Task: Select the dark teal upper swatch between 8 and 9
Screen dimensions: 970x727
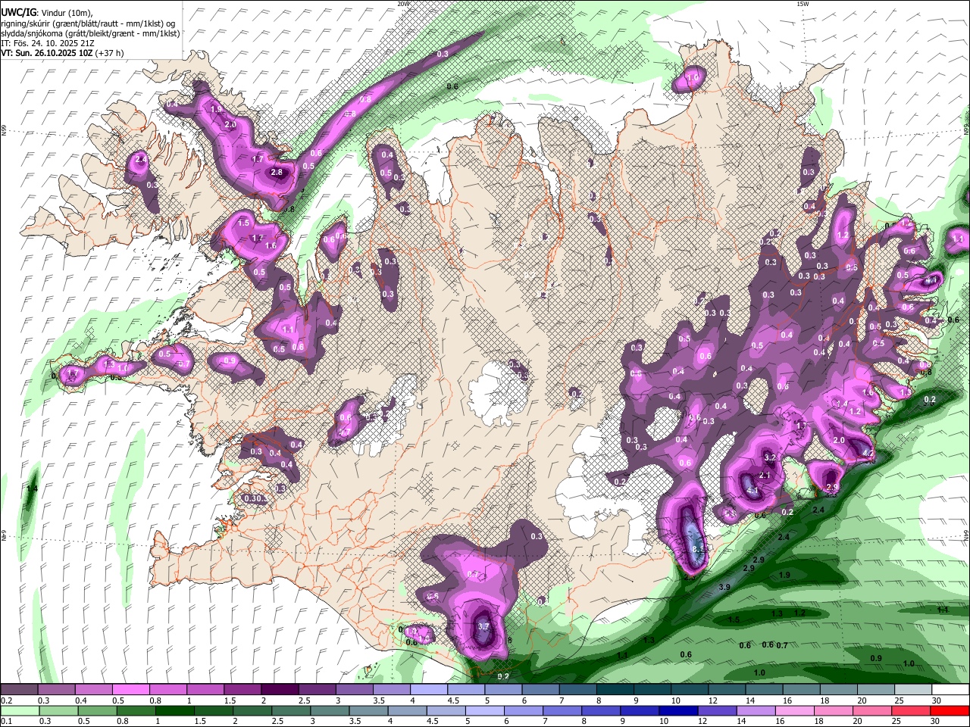Action: 615,690
